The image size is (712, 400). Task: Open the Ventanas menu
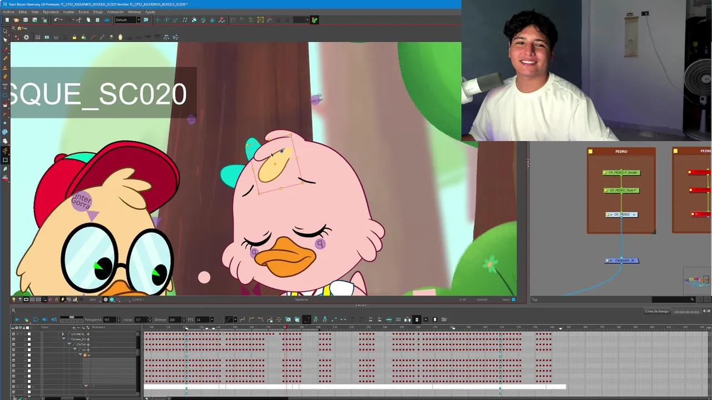(x=134, y=12)
